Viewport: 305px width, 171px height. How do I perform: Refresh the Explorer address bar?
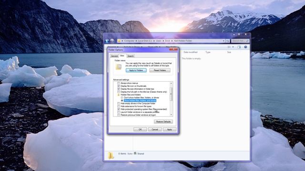[x=228, y=41]
